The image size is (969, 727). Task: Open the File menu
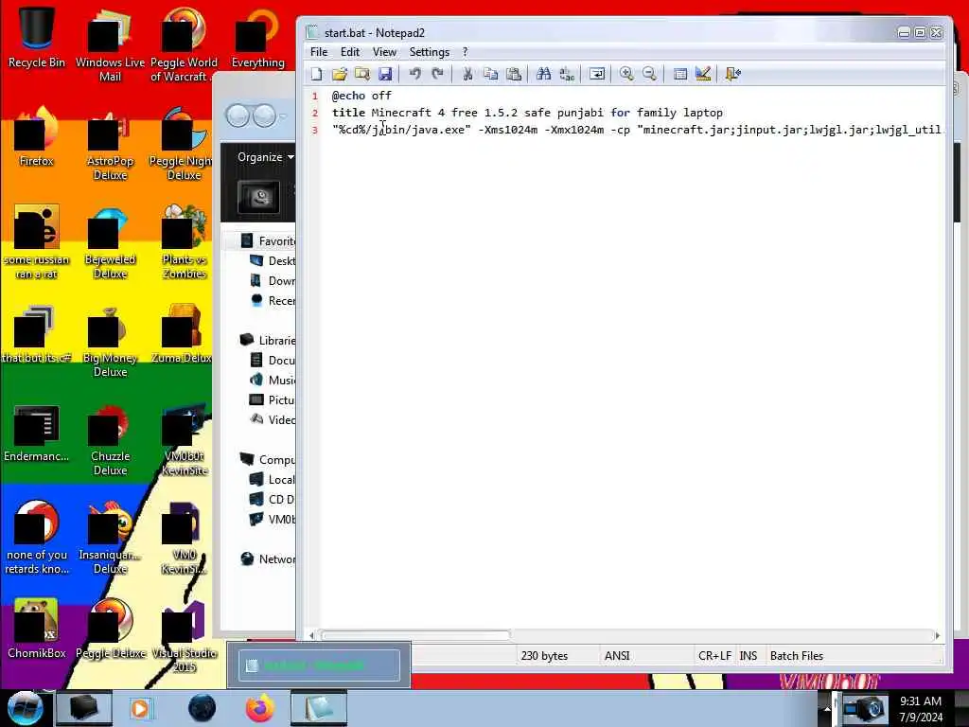[319, 52]
